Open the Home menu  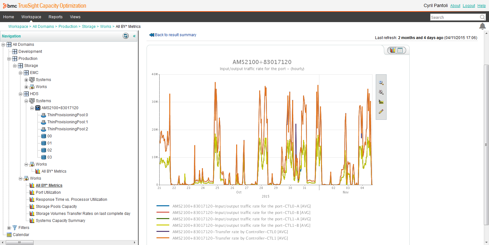pyautogui.click(x=9, y=17)
